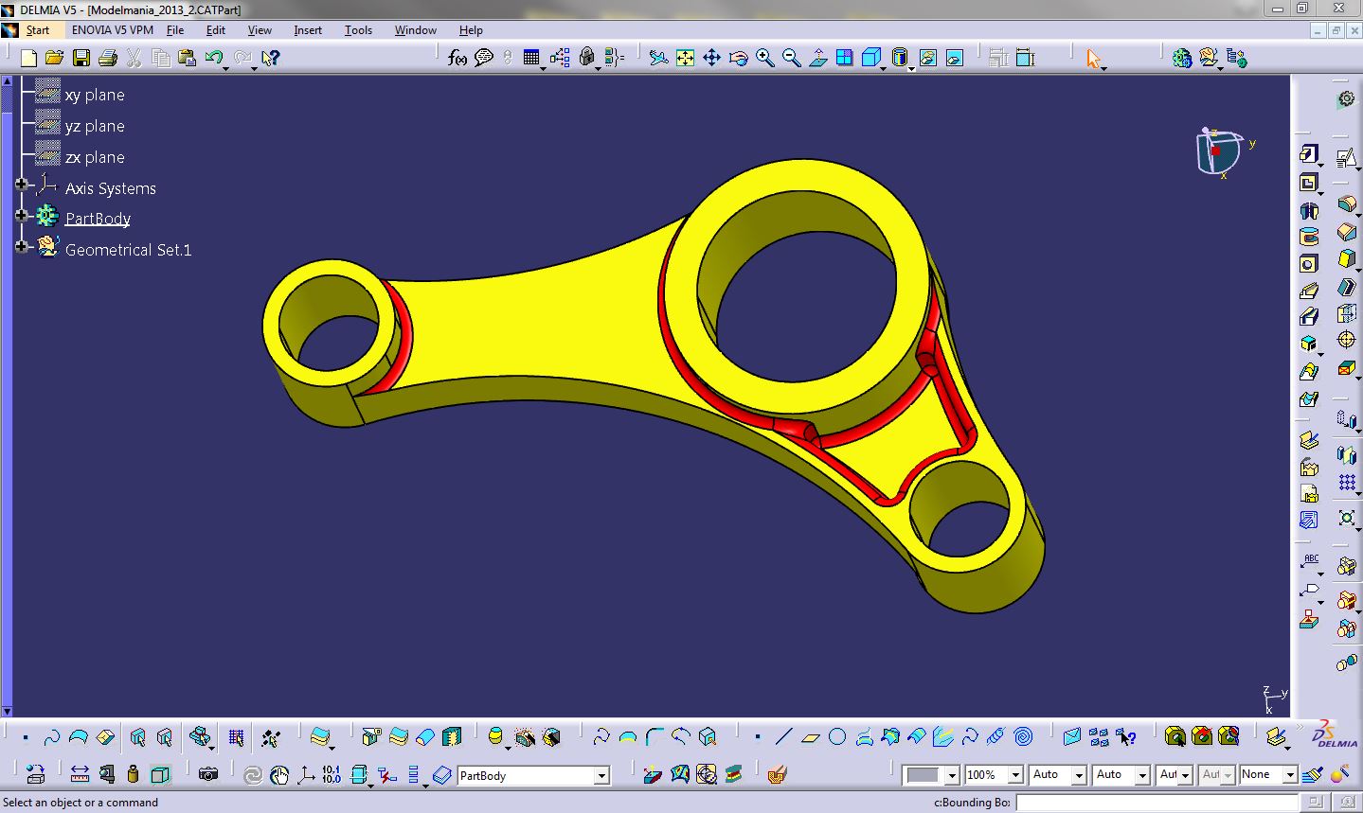Click the command input field in status bar
This screenshot has width=1363, height=813.
(1157, 803)
